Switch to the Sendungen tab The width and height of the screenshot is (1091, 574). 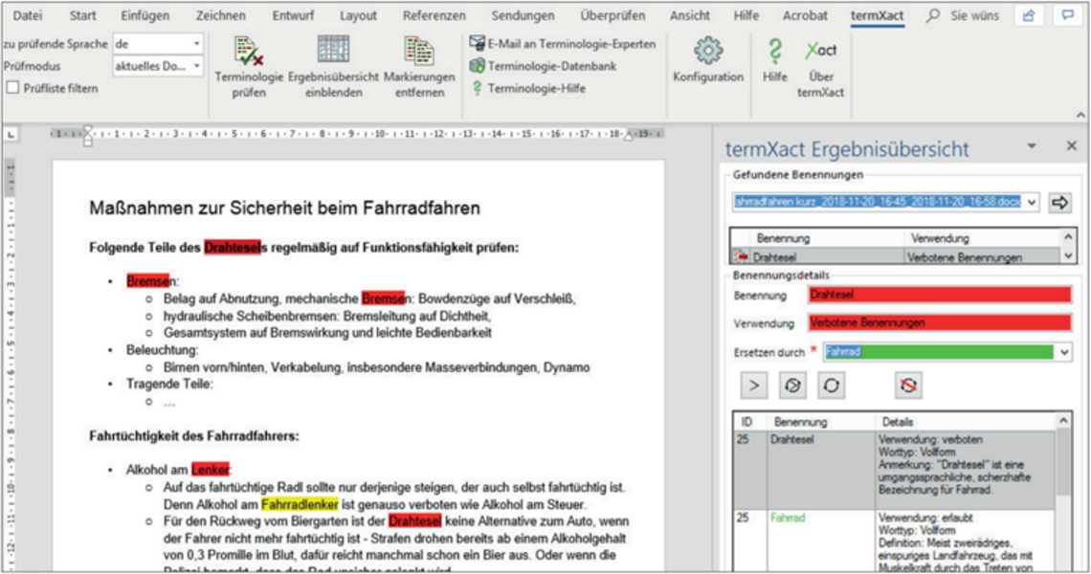click(x=523, y=15)
